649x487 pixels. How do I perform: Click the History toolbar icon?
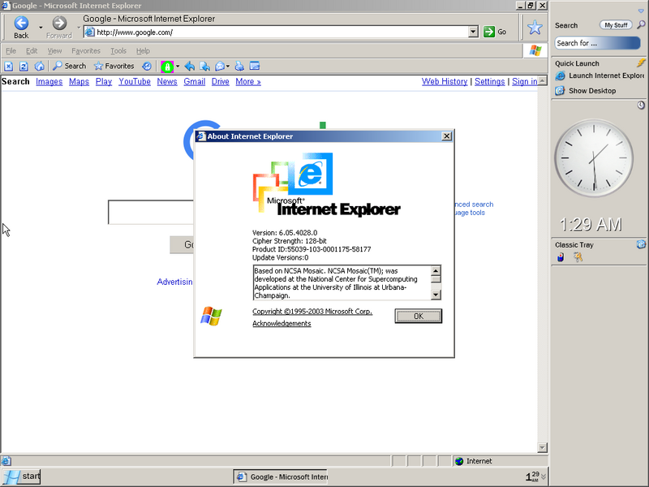pos(147,67)
